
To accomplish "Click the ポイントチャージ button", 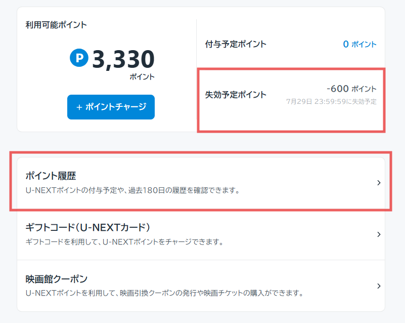I will tap(111, 107).
